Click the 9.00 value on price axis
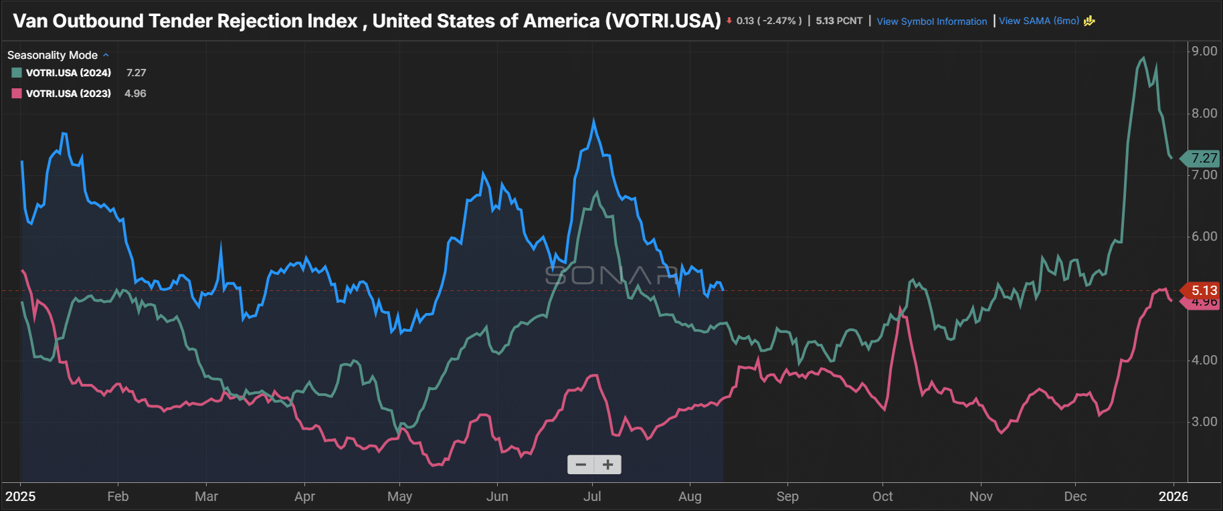This screenshot has height=511, width=1223. 1204,52
